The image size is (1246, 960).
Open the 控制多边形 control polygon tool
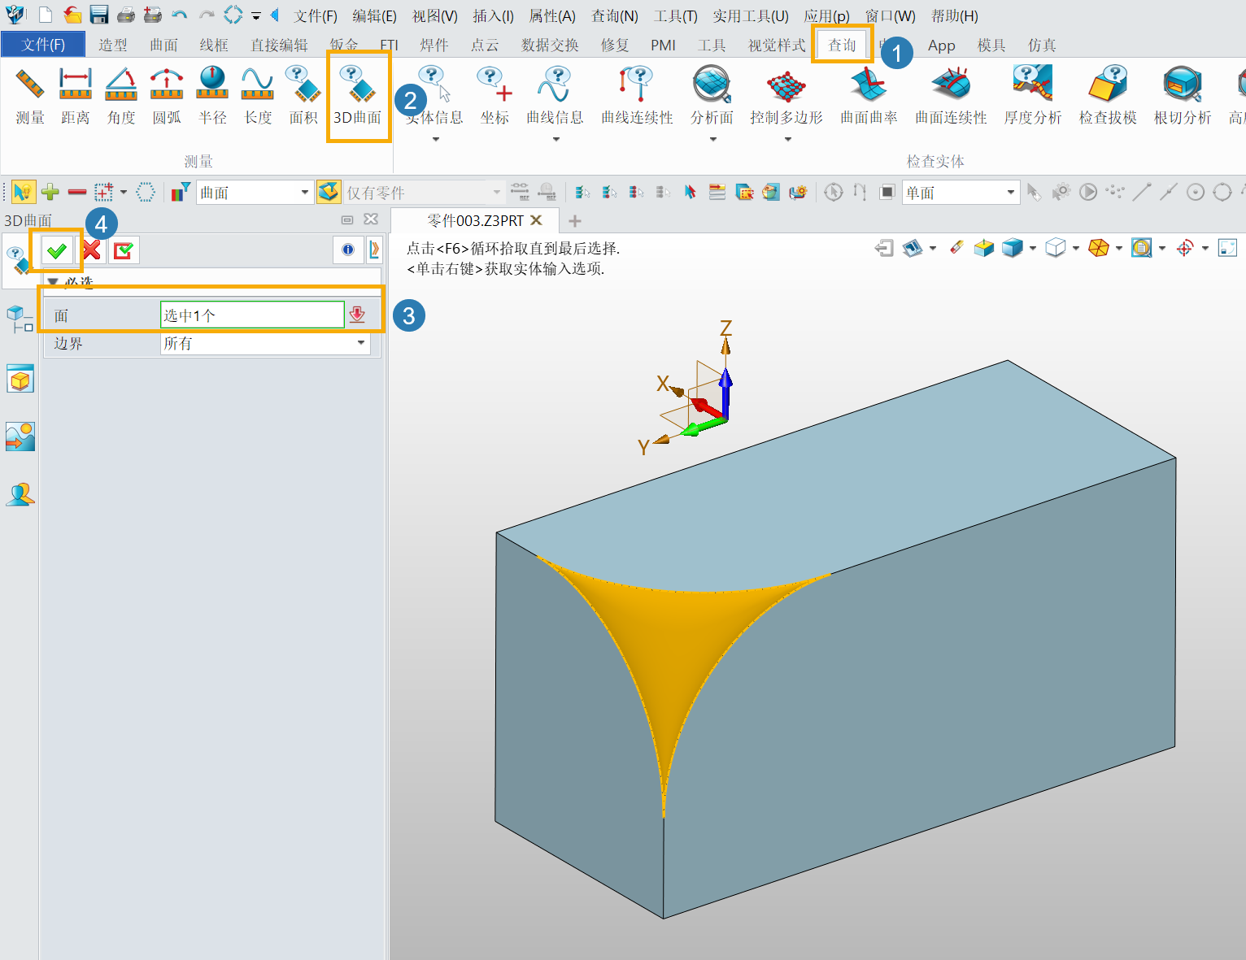[786, 96]
